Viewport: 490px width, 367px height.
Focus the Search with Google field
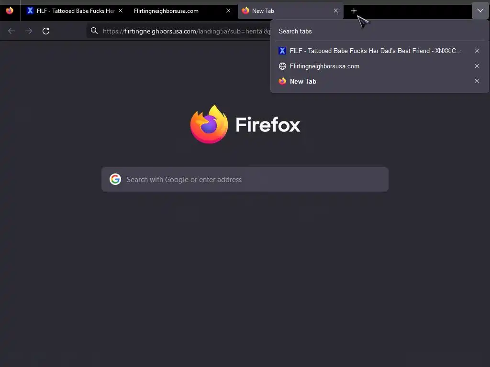click(245, 180)
